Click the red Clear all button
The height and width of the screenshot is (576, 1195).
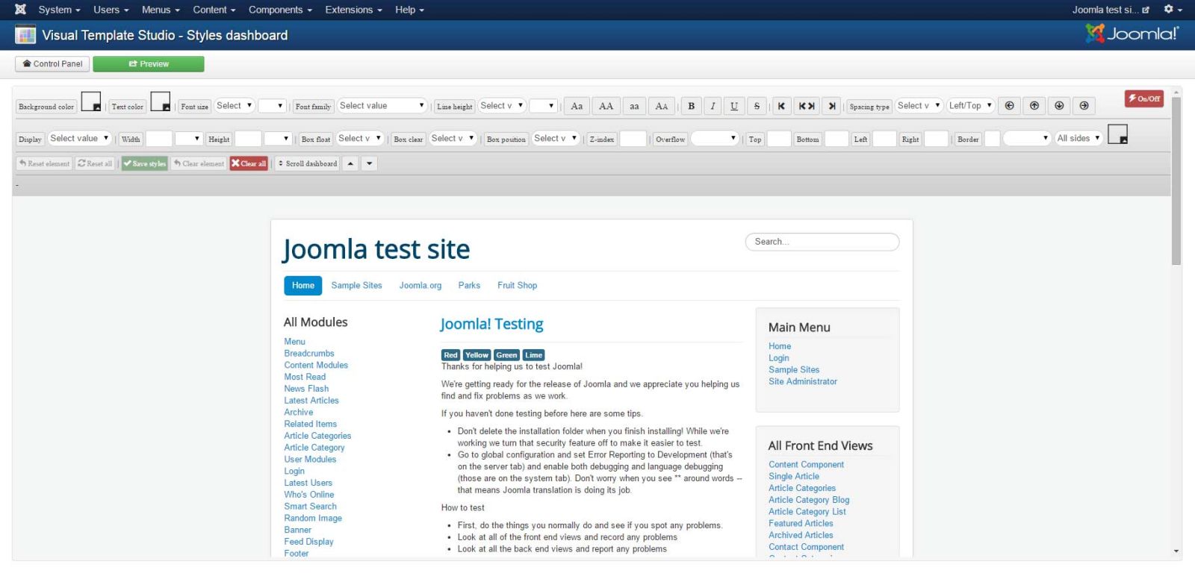(249, 163)
